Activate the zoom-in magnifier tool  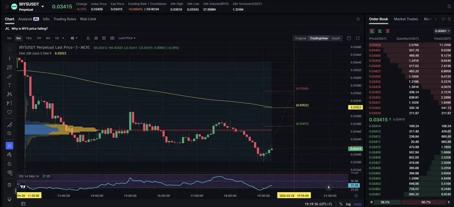point(9,134)
